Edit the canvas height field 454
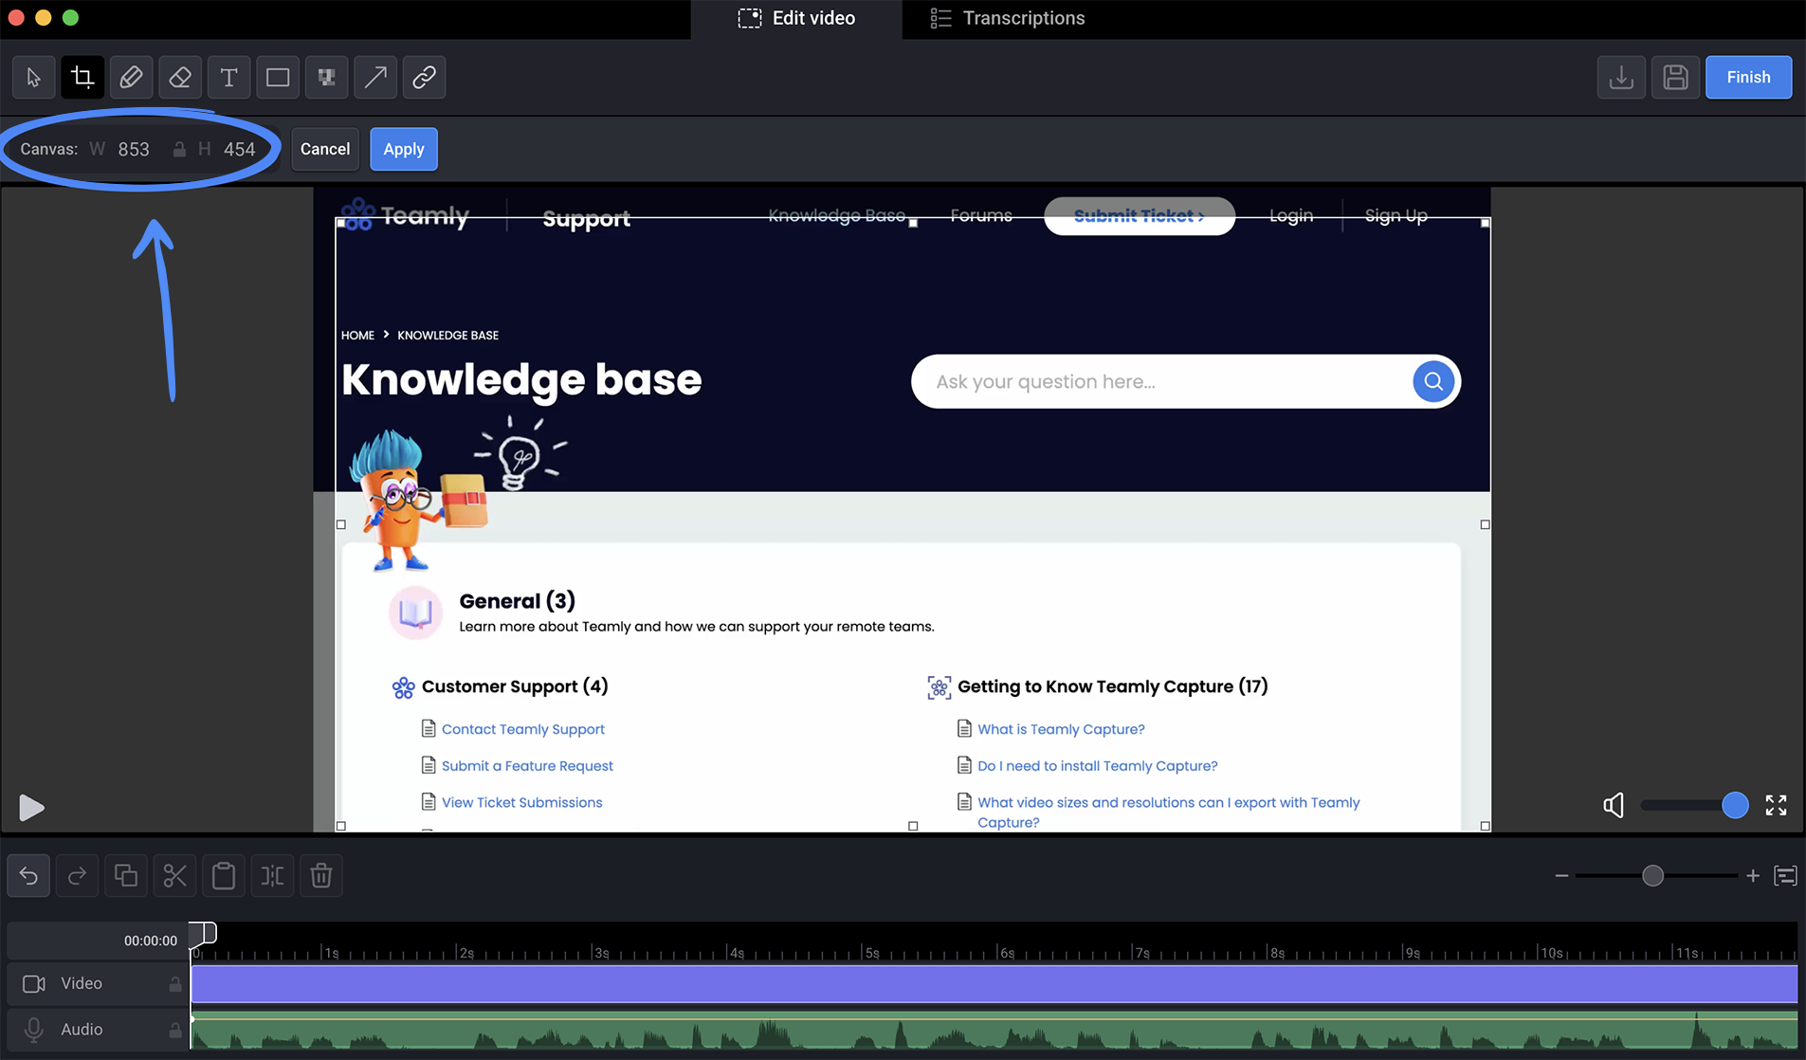Image resolution: width=1806 pixels, height=1060 pixels. 239,149
